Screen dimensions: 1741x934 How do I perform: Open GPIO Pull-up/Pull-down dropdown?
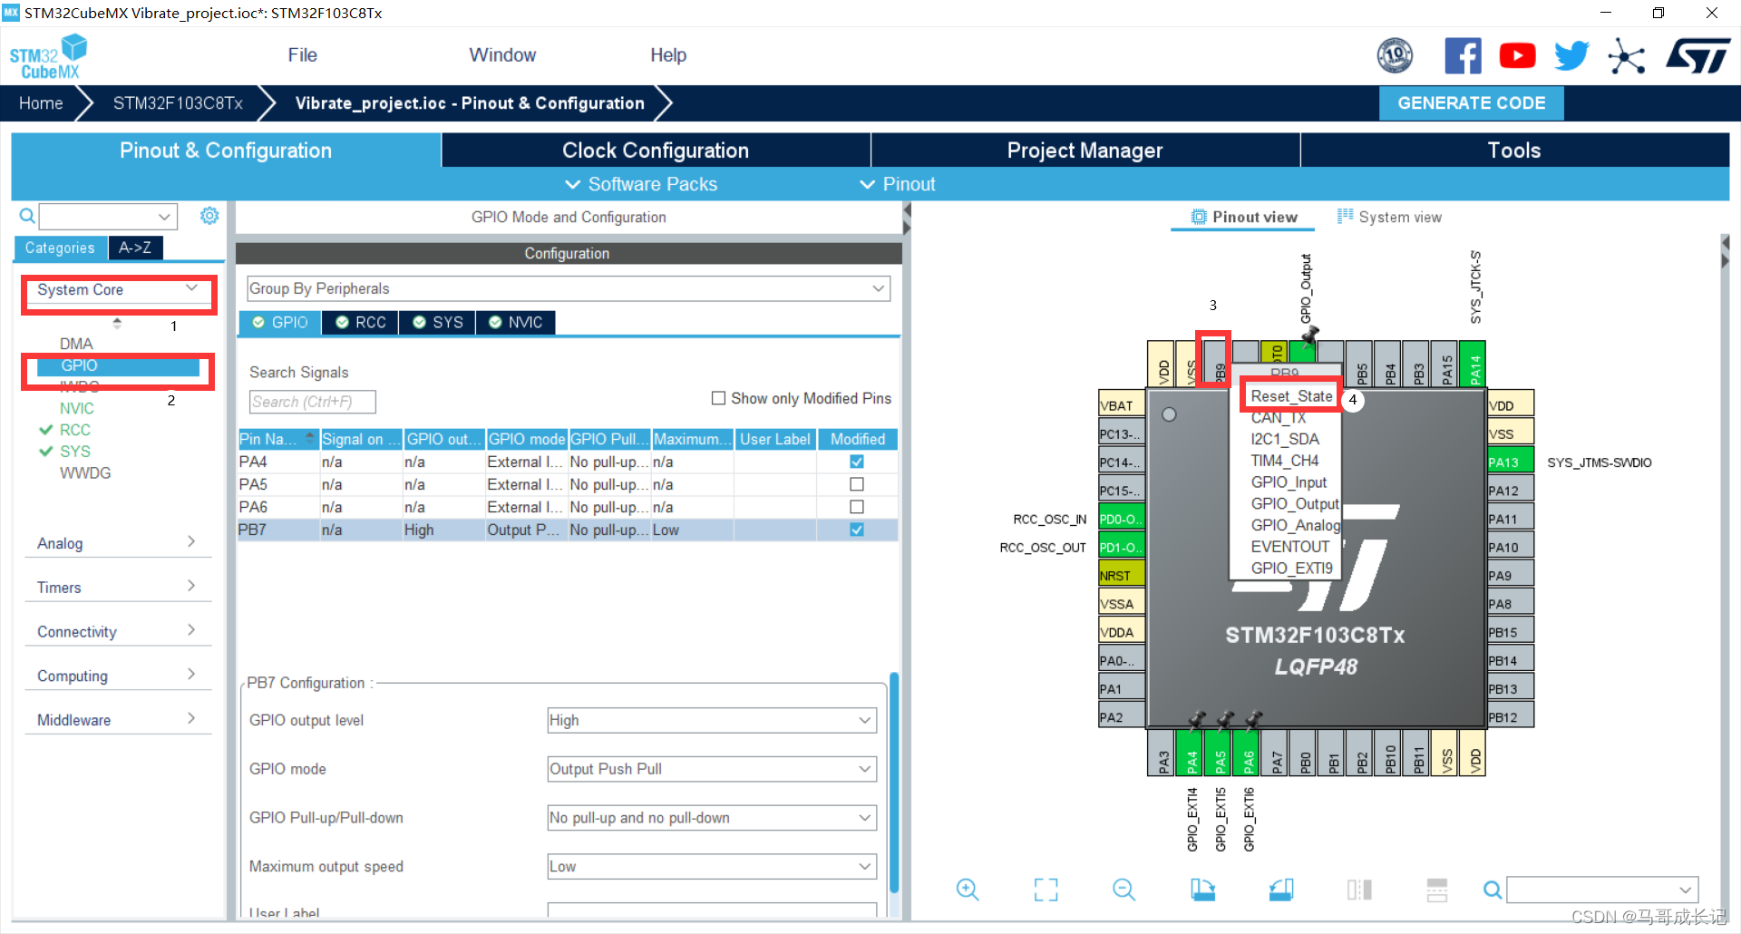[x=712, y=818]
